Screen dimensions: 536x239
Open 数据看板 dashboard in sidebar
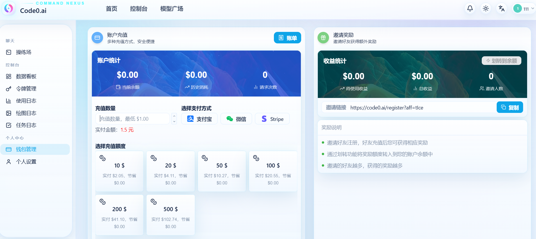26,76
